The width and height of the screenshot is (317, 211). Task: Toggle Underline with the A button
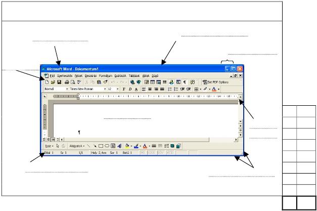[137, 89]
